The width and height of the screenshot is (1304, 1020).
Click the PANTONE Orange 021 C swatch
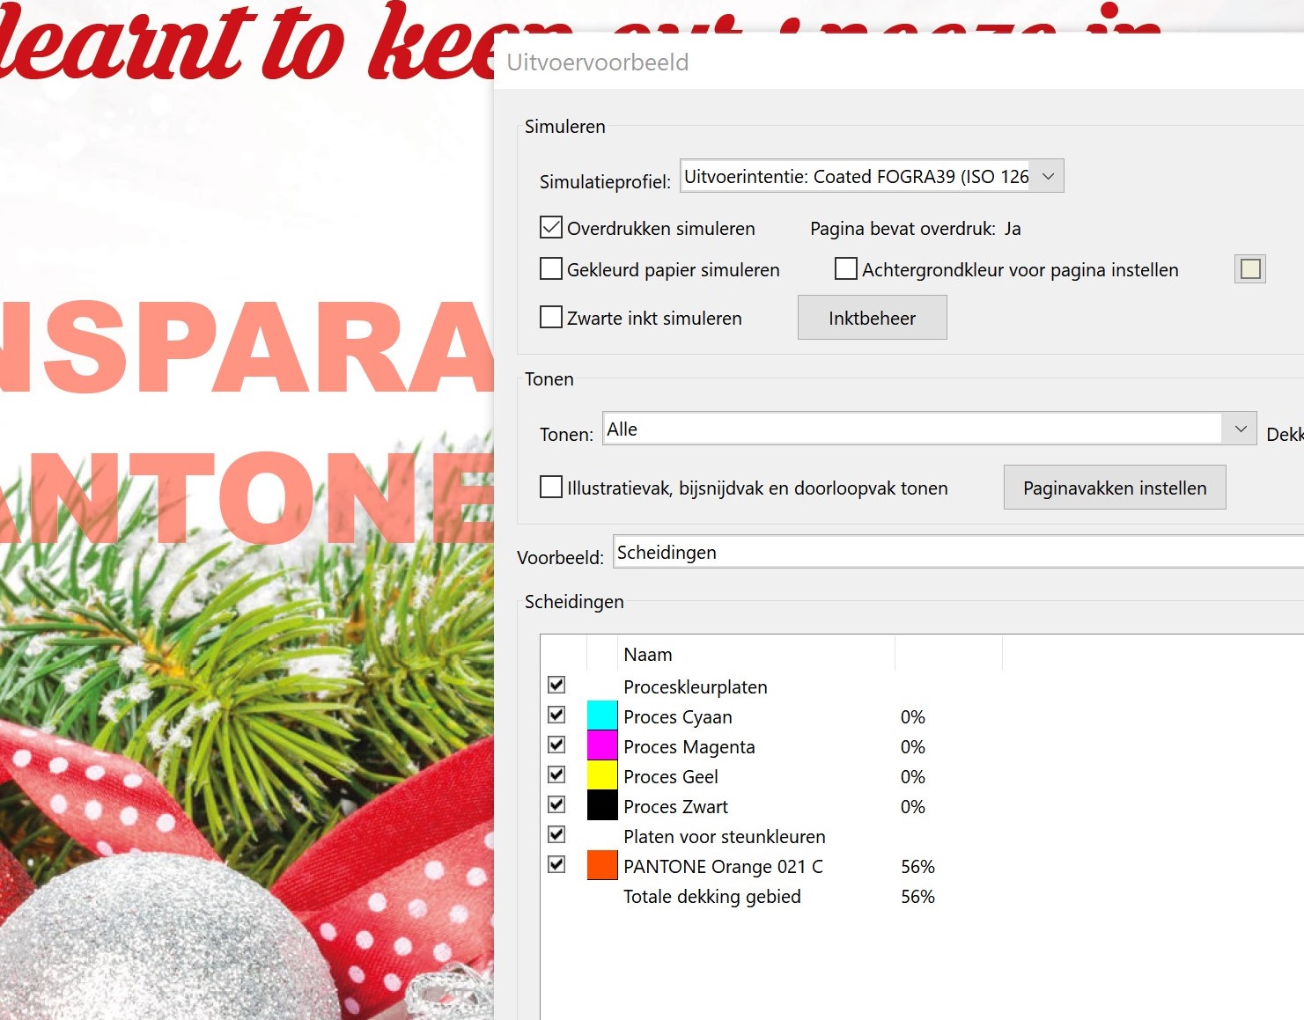pos(602,865)
